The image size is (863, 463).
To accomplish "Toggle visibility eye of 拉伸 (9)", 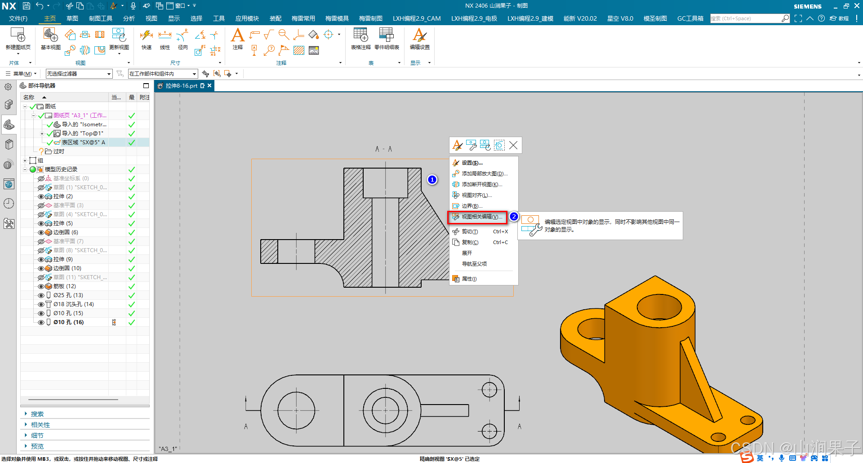I will coord(41,259).
